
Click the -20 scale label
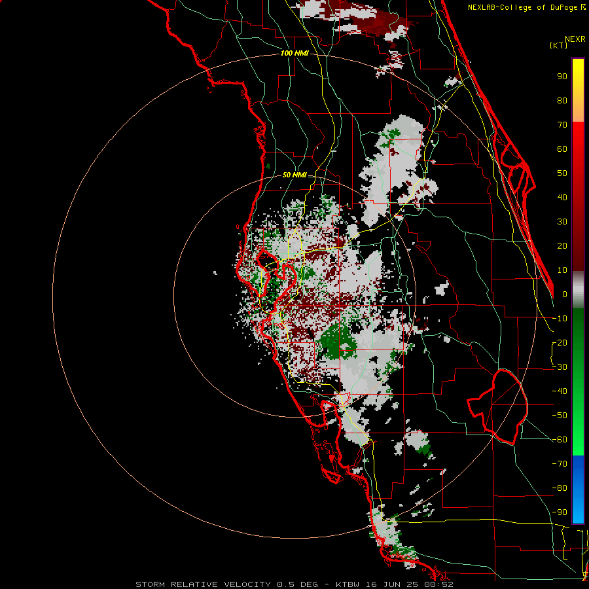click(x=560, y=342)
